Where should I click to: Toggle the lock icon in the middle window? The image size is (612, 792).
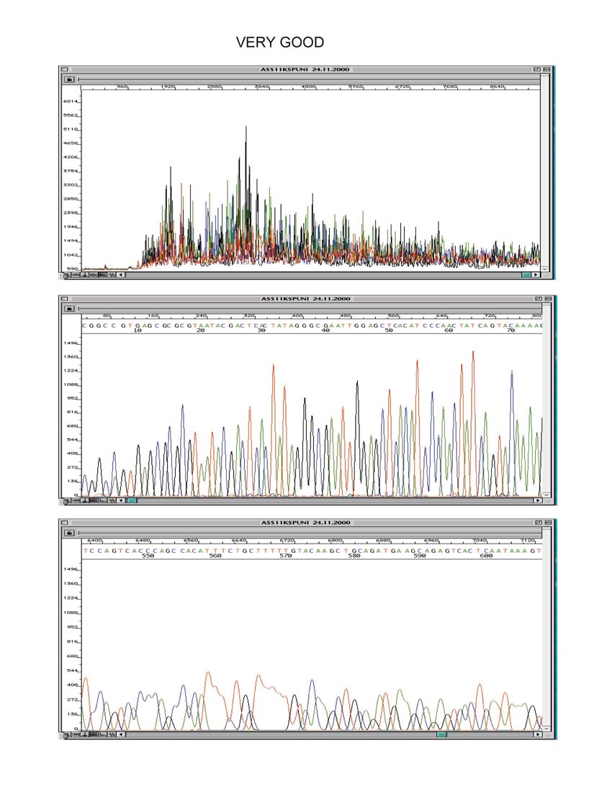tap(70, 308)
